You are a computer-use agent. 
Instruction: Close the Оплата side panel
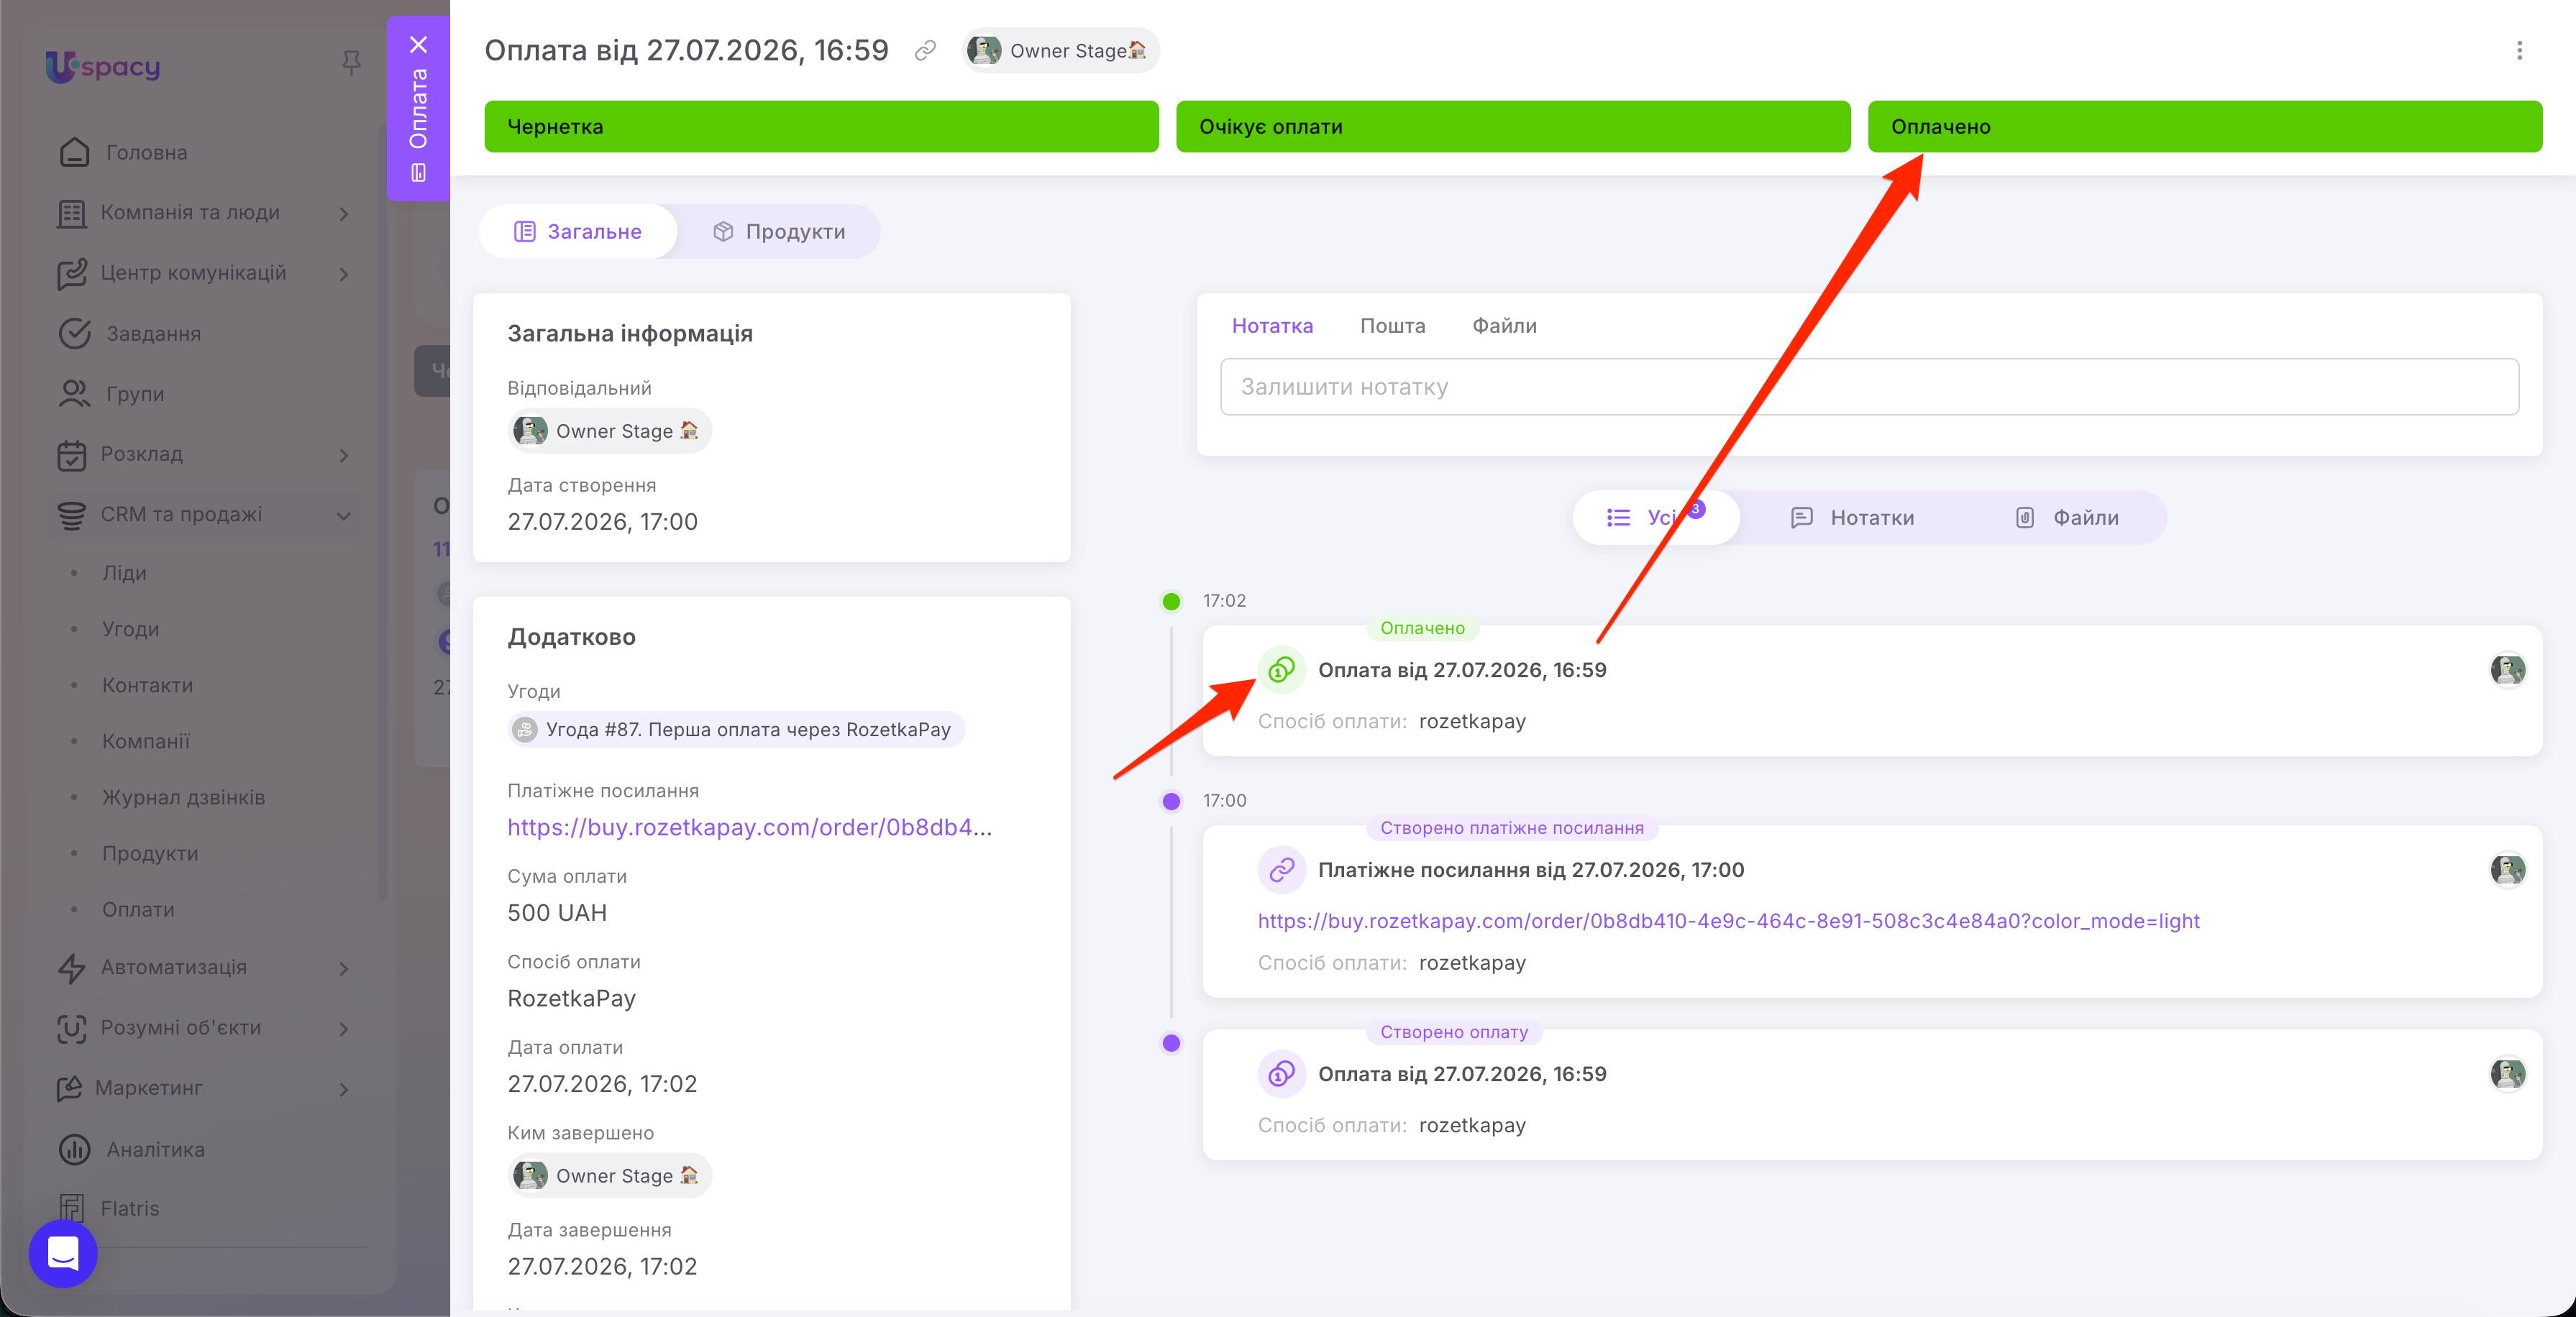coord(419,45)
